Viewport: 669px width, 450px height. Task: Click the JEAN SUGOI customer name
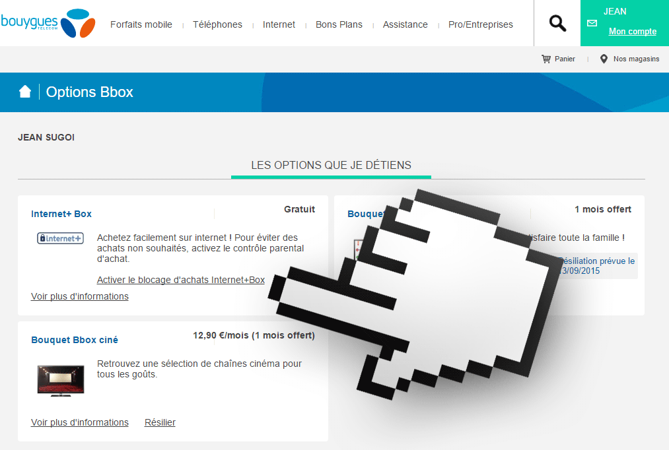[x=46, y=137]
